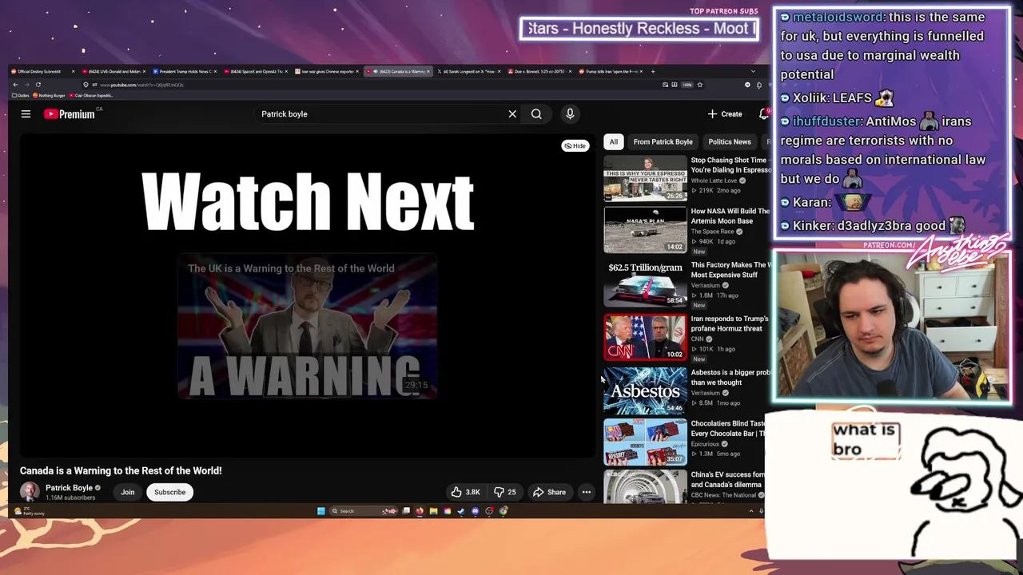This screenshot has width=1023, height=575.
Task: Go back in browser history
Action: [x=14, y=85]
